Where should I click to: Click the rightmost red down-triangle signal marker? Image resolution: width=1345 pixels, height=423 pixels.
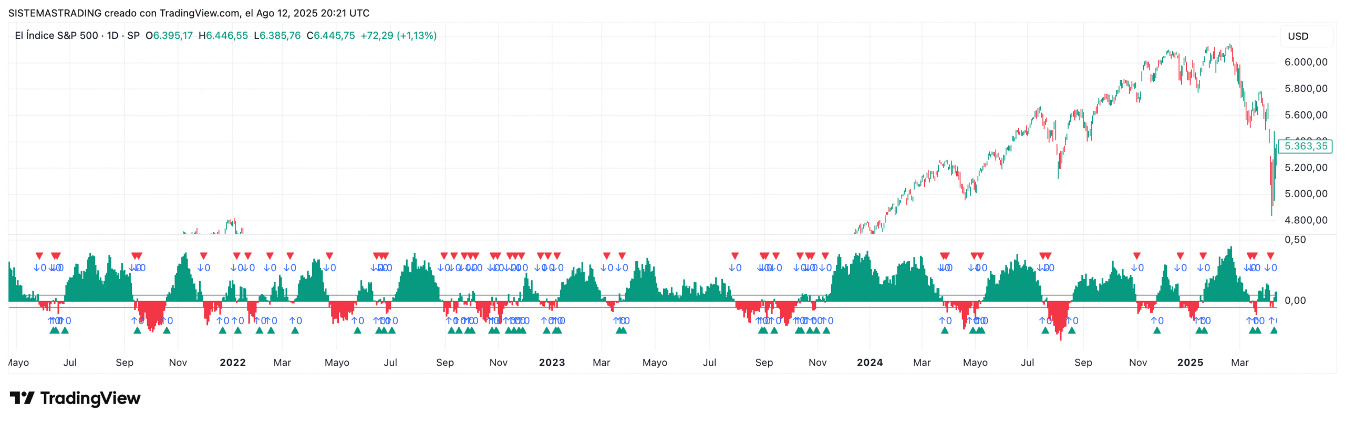(x=1270, y=256)
